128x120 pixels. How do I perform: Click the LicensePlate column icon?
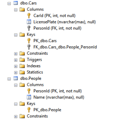pyautogui.click(x=29, y=22)
